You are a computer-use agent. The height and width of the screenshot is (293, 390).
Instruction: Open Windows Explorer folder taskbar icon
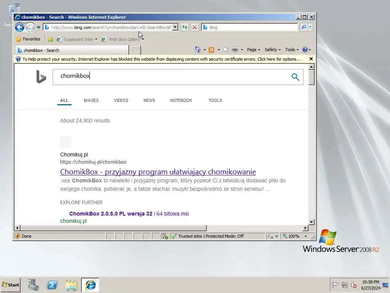[71, 285]
